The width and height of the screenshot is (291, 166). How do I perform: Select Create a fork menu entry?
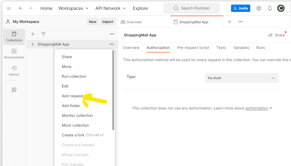pos(83,135)
